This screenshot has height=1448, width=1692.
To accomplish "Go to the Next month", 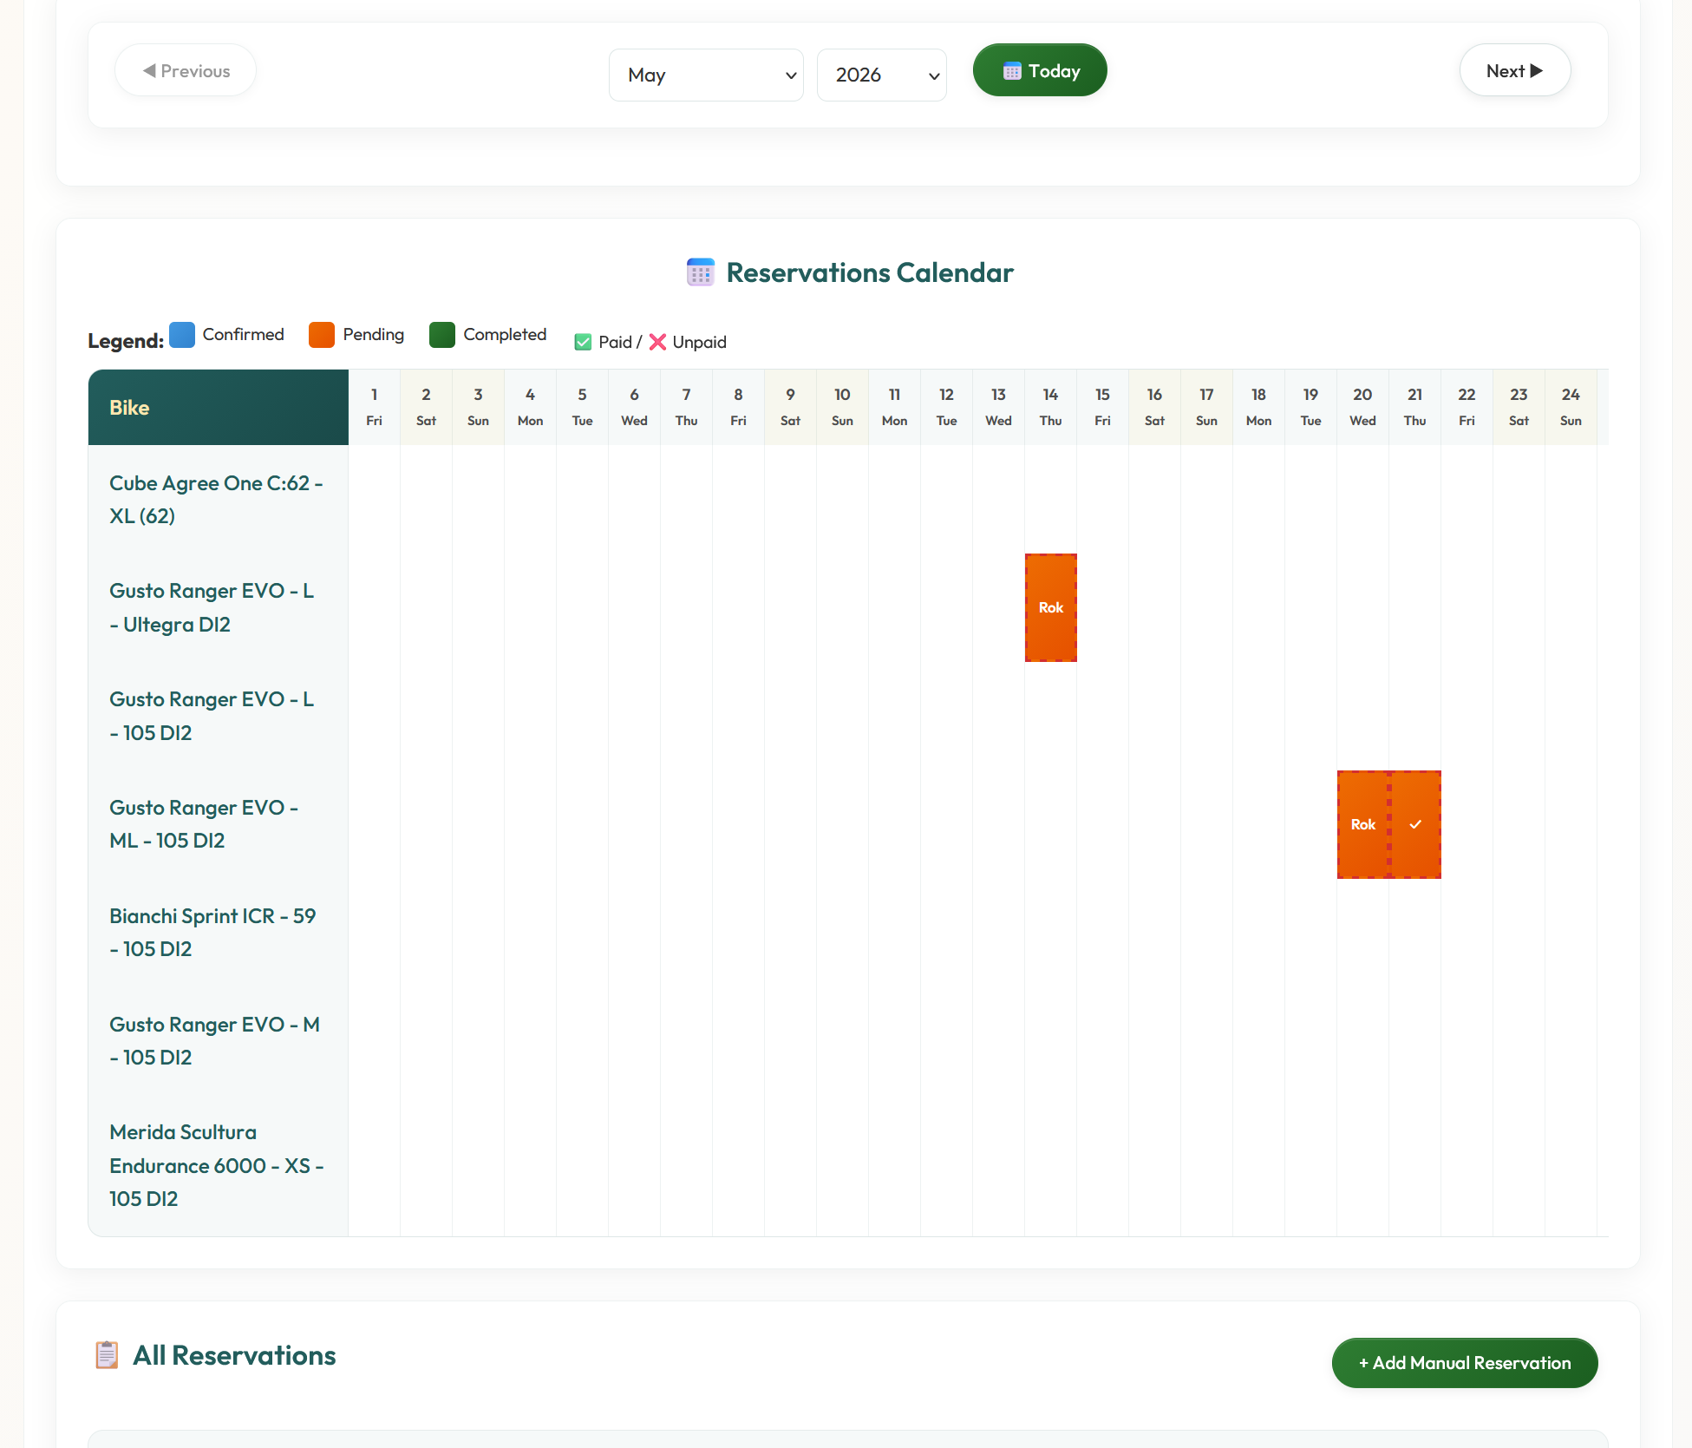I will pos(1514,70).
